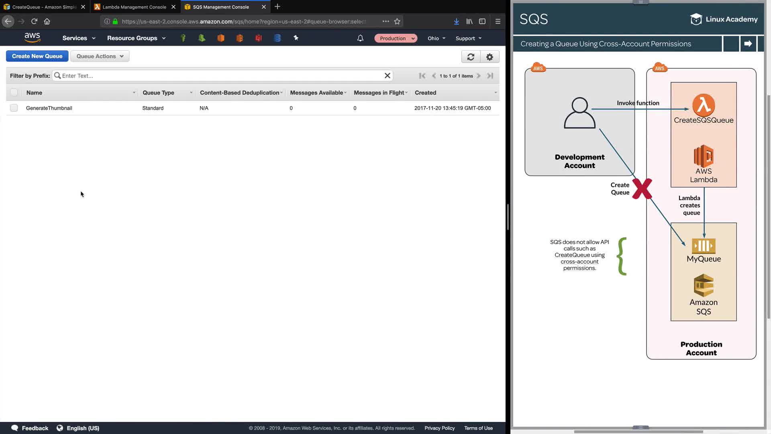Image resolution: width=771 pixels, height=434 pixels.
Task: Bookmark page with the star icon
Action: (x=397, y=21)
